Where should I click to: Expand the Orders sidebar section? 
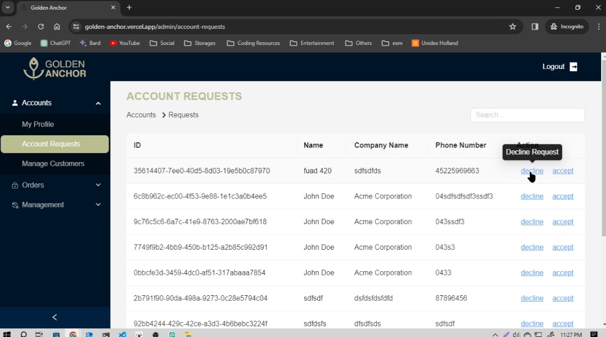(98, 185)
